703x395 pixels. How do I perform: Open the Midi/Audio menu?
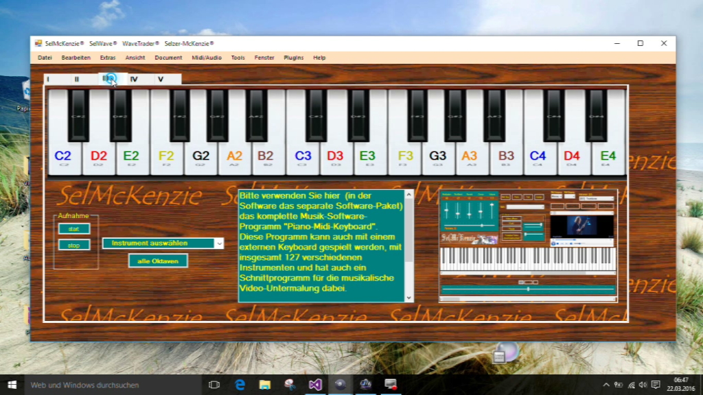click(207, 58)
